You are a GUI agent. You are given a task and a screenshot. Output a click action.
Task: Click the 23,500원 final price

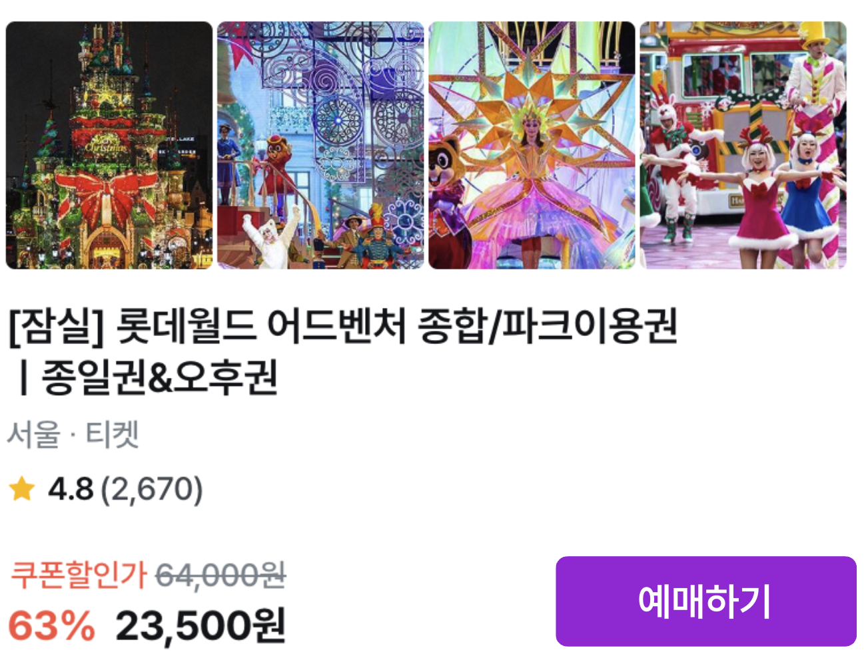click(201, 626)
